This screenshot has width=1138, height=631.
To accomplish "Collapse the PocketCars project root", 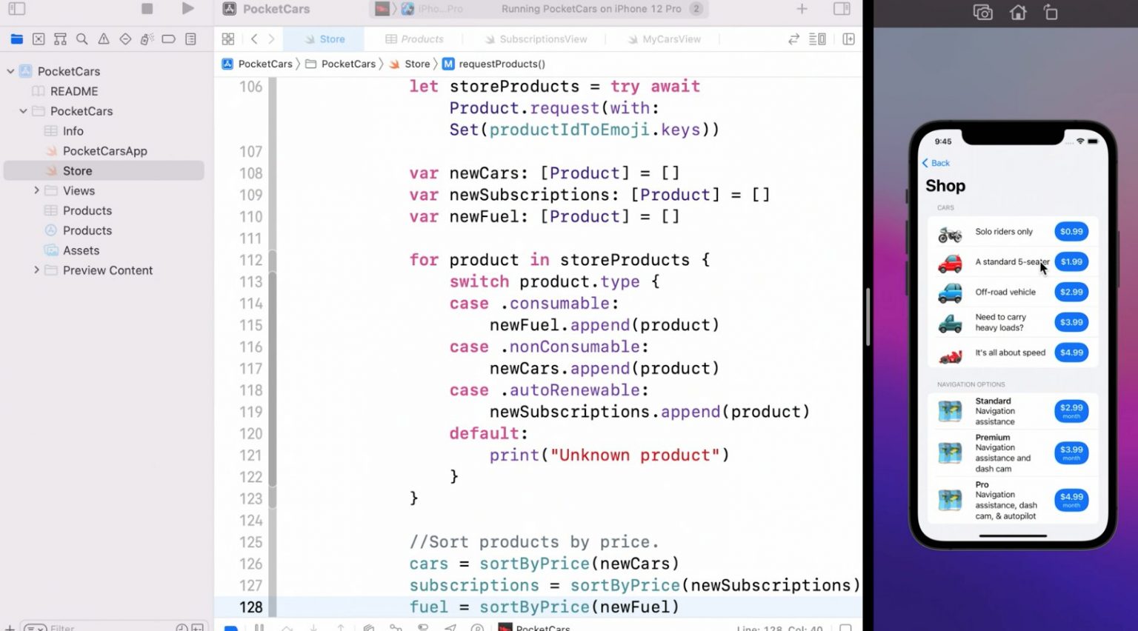I will click(x=10, y=71).
